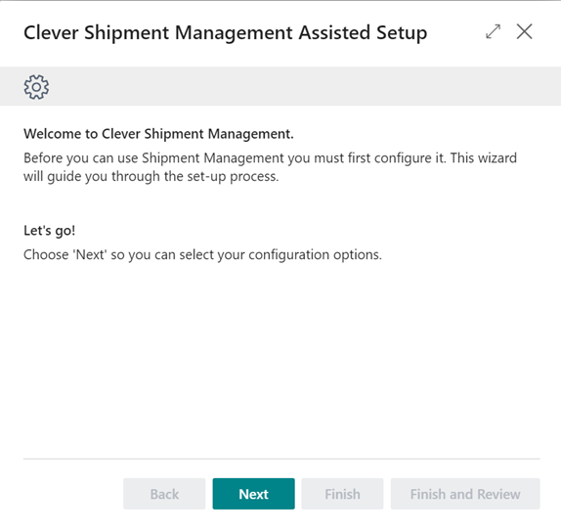The width and height of the screenshot is (561, 531).
Task: Click the 'will guide you through' text line
Action: [x=151, y=177]
